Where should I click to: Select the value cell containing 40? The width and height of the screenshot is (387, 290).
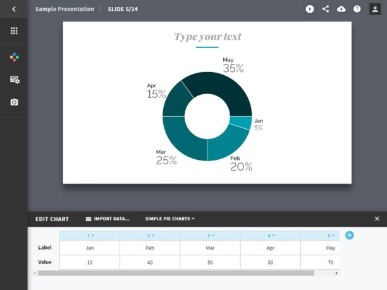150,262
